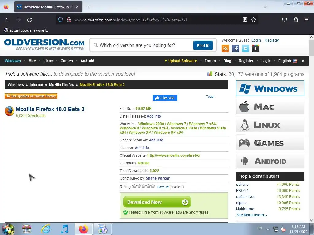This screenshot has height=235, width=314.
Task: Click Get Updates on Mozilla Firefox button
Action: 31,96
